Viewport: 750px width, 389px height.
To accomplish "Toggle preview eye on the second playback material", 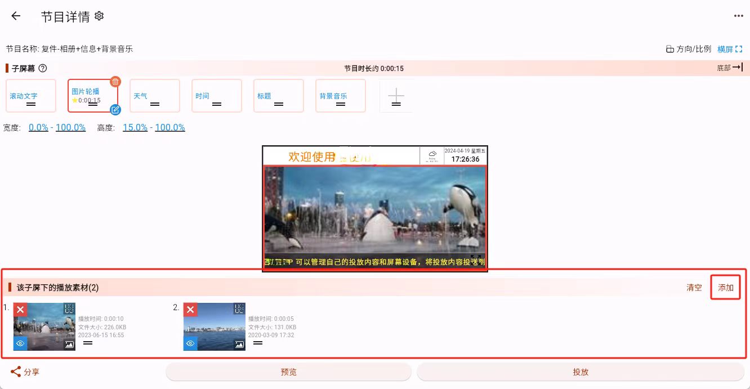I will coord(190,343).
